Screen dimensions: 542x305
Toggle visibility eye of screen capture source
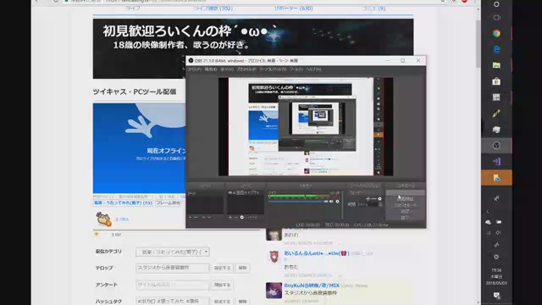coord(230,192)
